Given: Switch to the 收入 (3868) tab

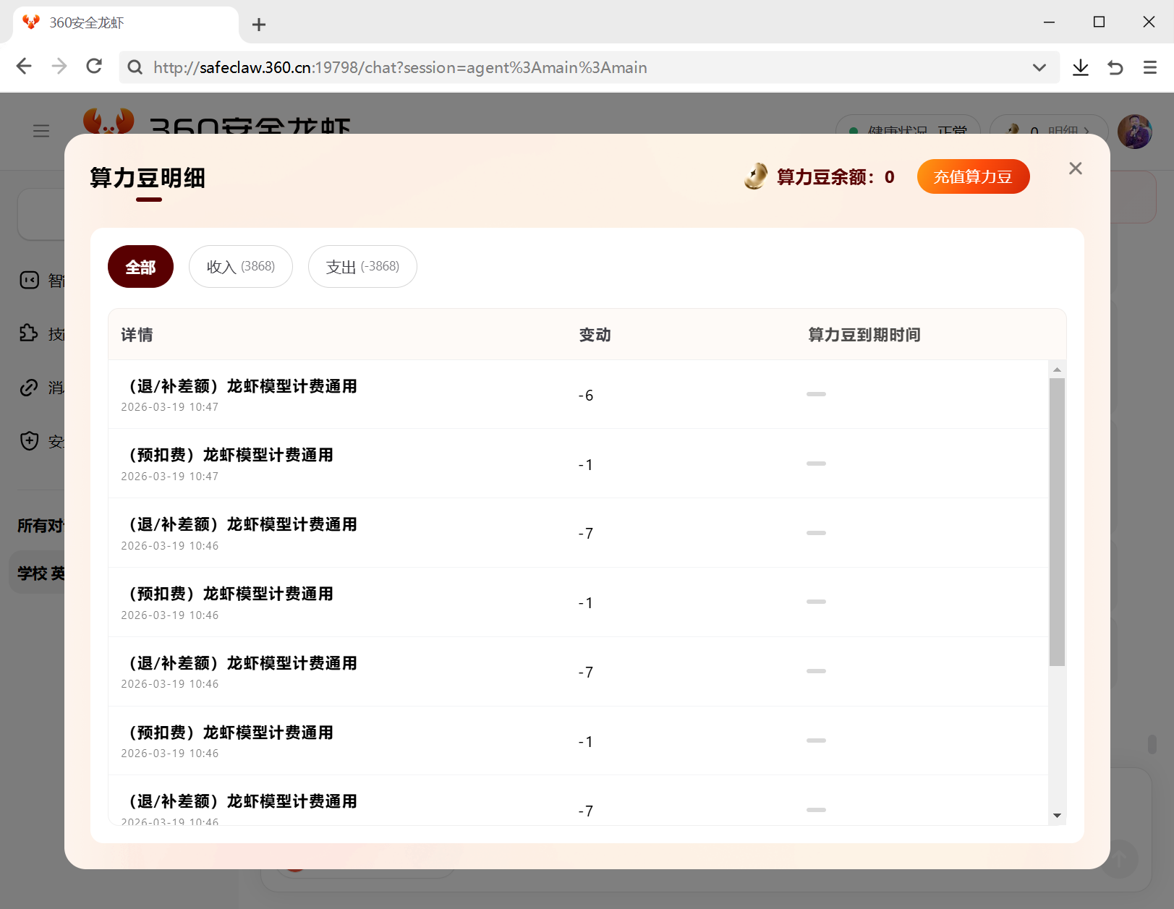Looking at the screenshot, I should coord(241,267).
